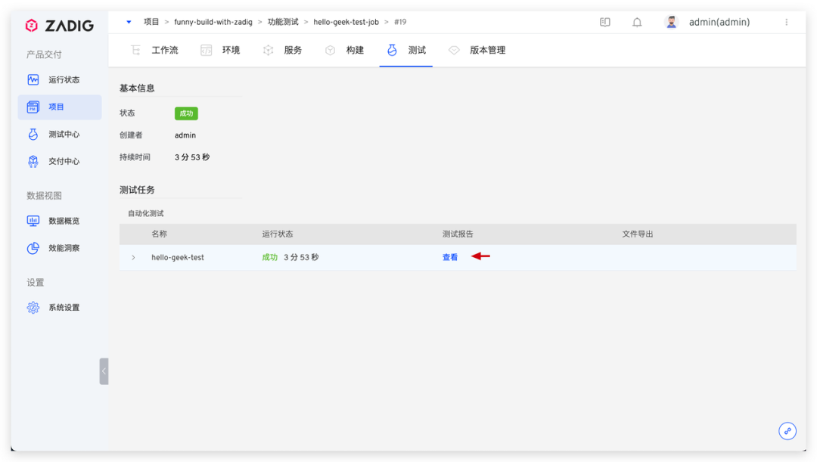Screen dimensions: 817x462
Task: Open the 运行状态 sidebar icon
Action: tap(33, 79)
